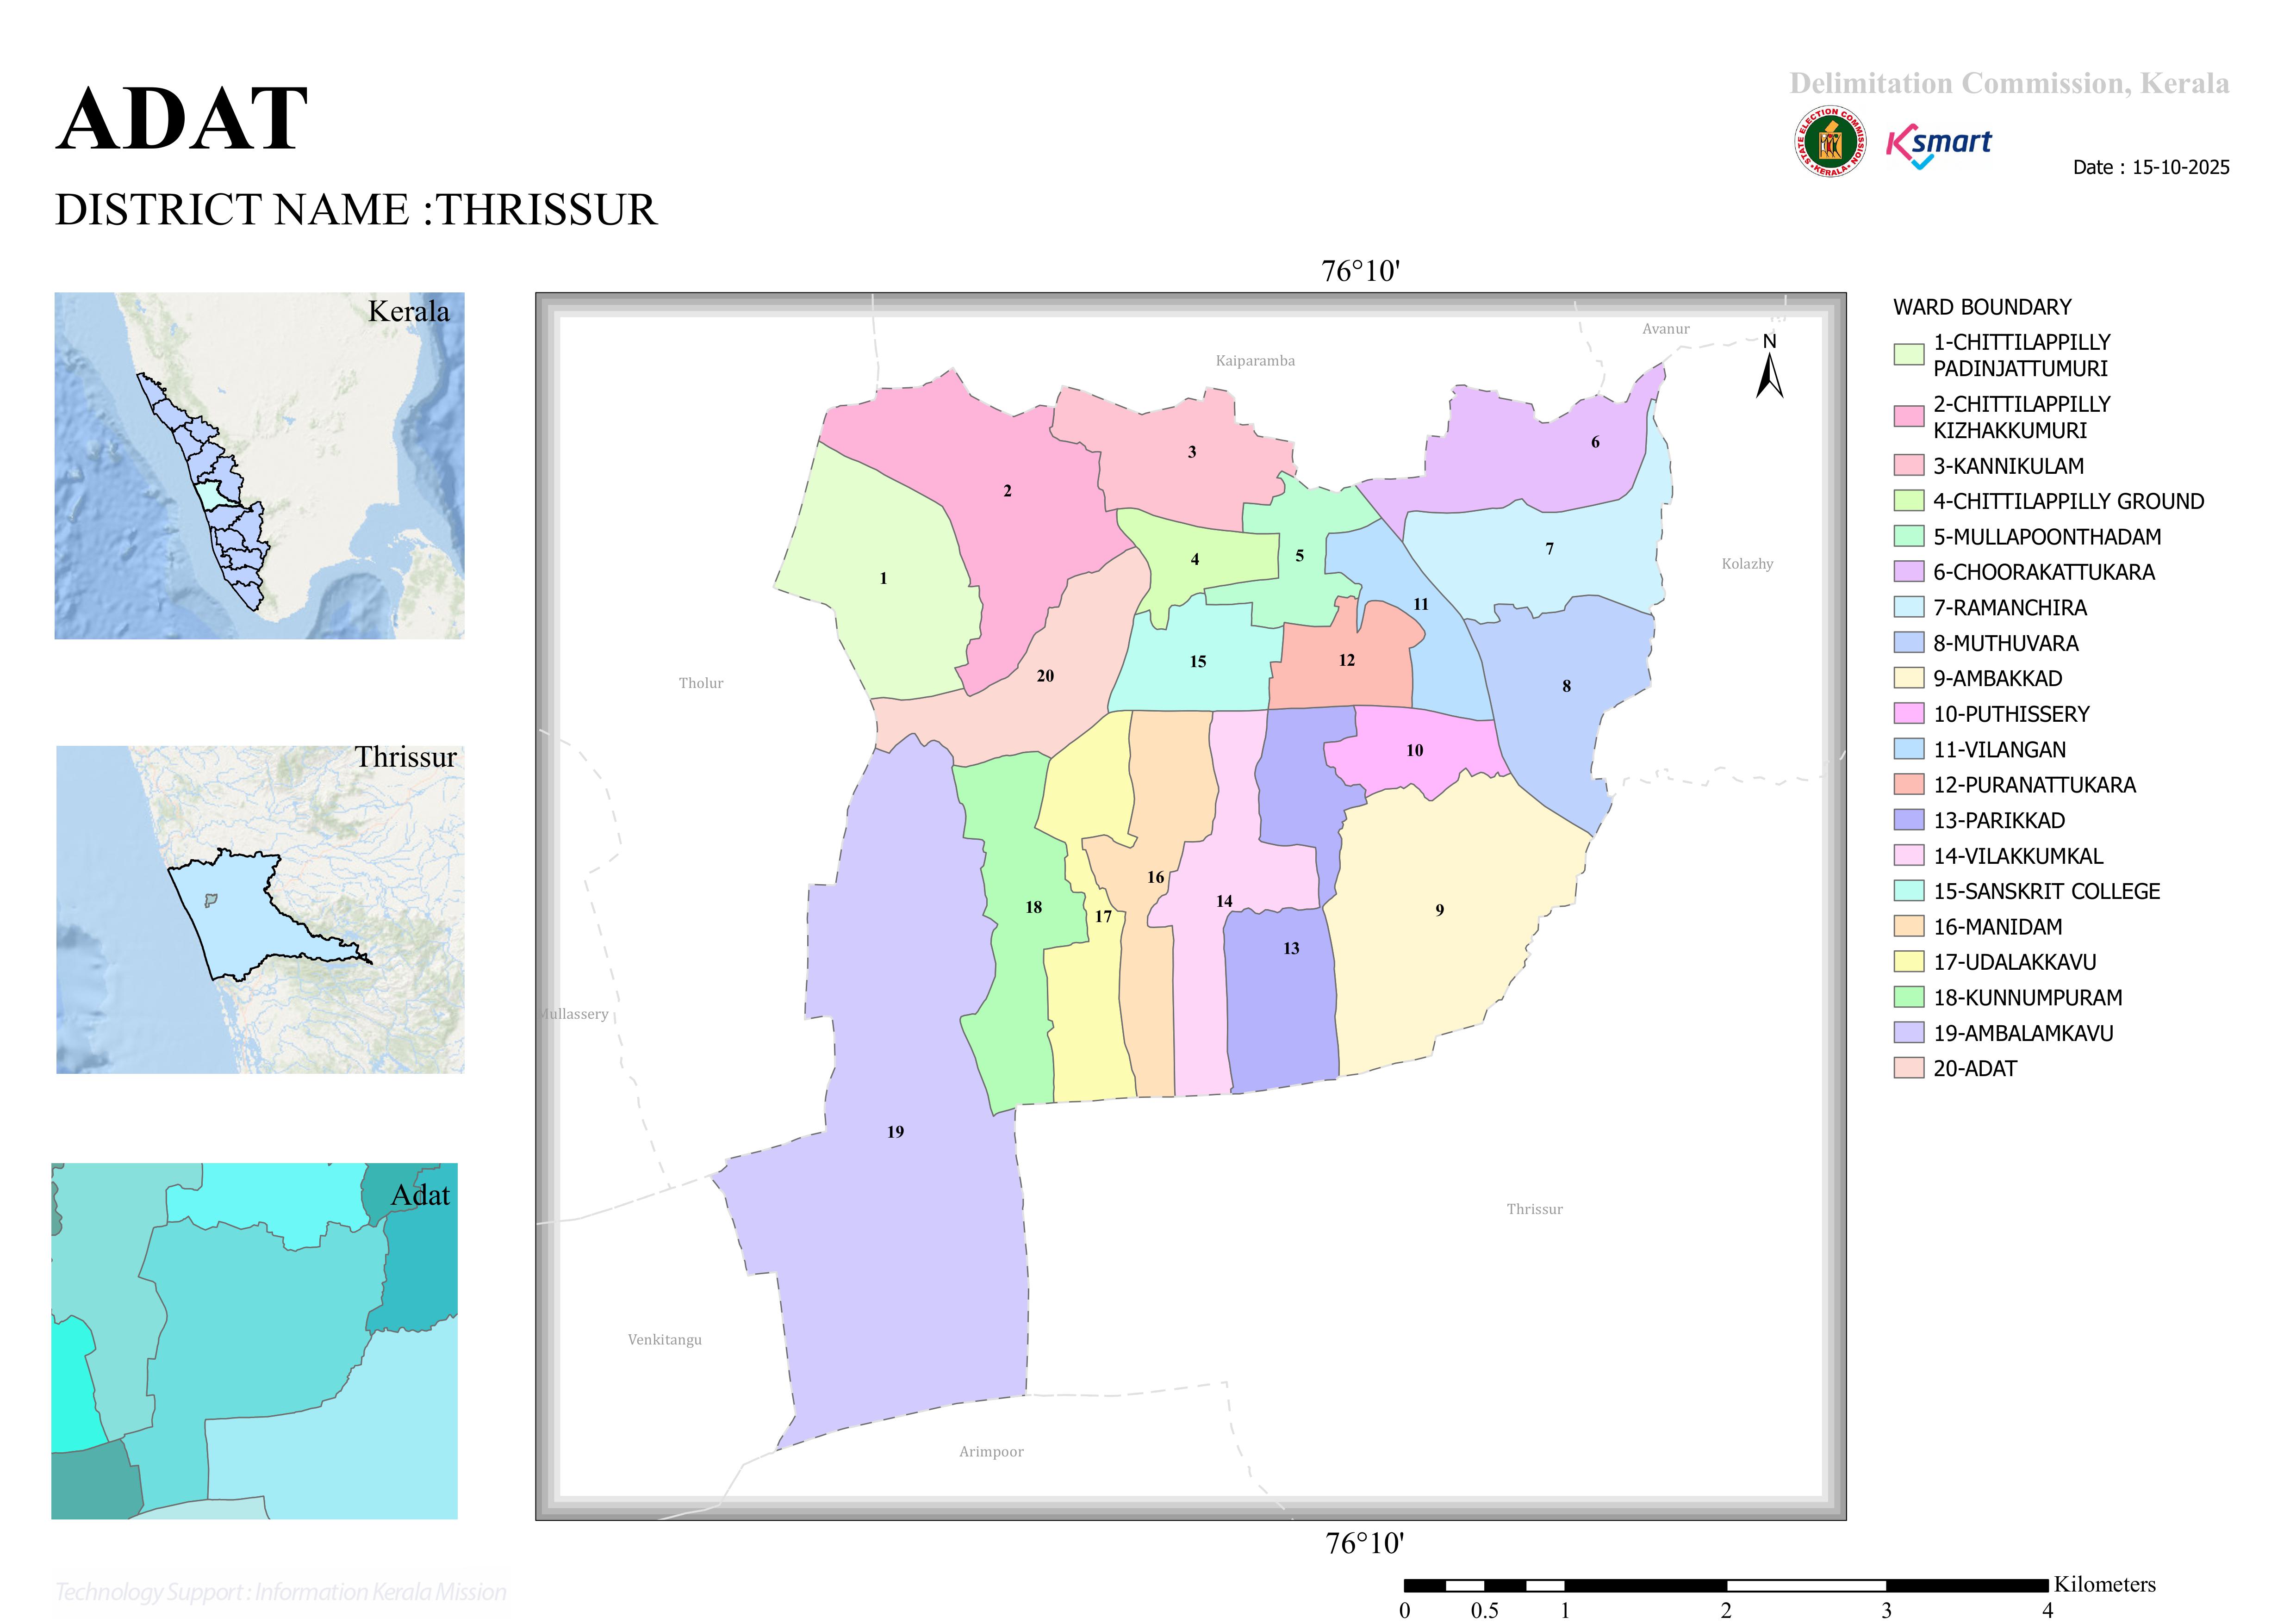Click the 4-CHITTILAPPILLY GROUND legend swatch
Screen dimensions: 2296x1623
pos(1909,501)
